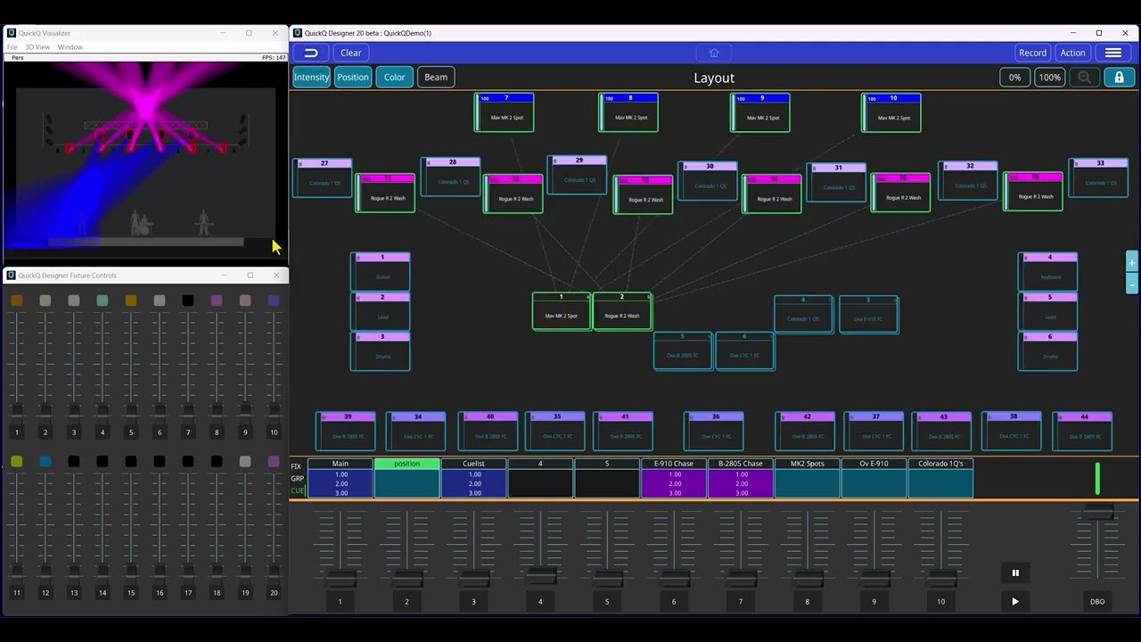Switch to the Position attribute tab
Image resolution: width=1141 pixels, height=642 pixels.
point(352,78)
